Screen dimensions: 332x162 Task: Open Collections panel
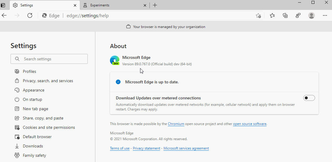click(x=285, y=15)
